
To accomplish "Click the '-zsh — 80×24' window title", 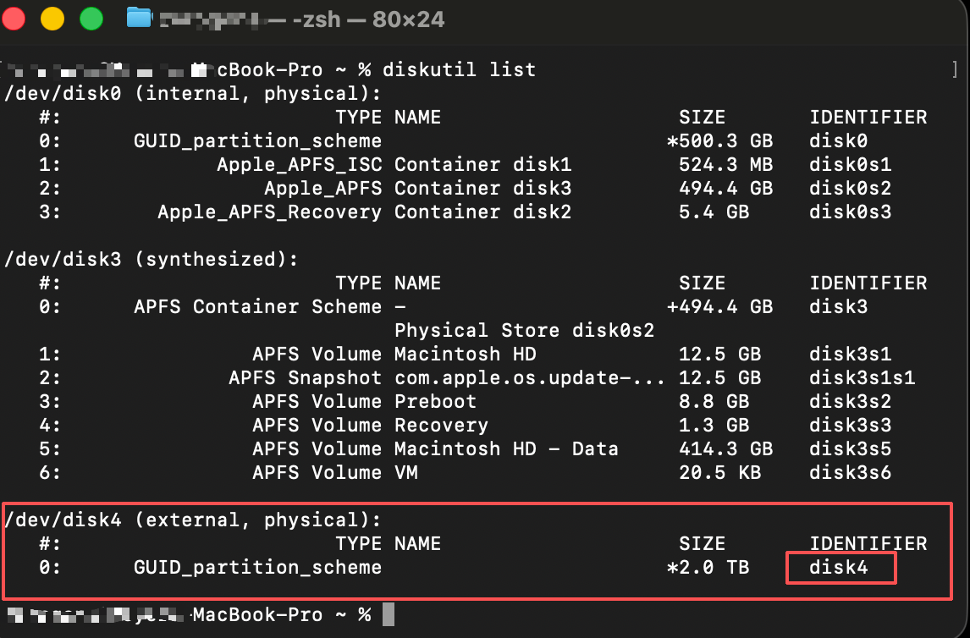I will click(x=368, y=19).
